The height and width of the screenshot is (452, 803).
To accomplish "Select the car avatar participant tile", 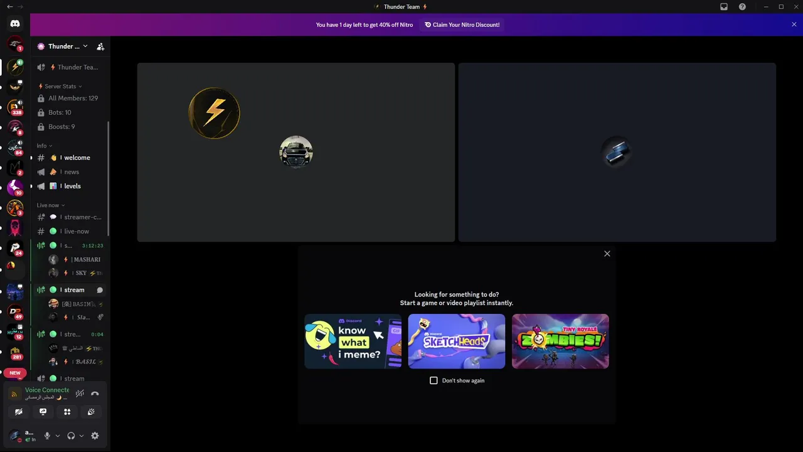I will [x=296, y=152].
